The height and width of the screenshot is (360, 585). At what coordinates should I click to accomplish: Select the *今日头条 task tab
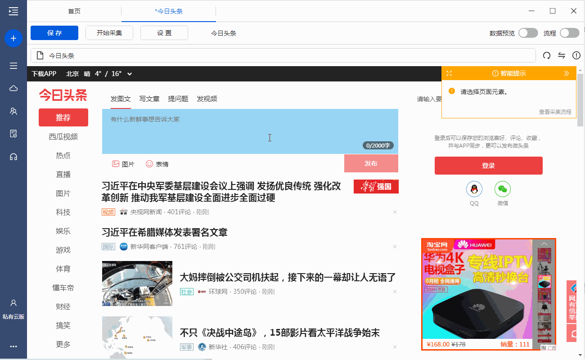tap(169, 11)
